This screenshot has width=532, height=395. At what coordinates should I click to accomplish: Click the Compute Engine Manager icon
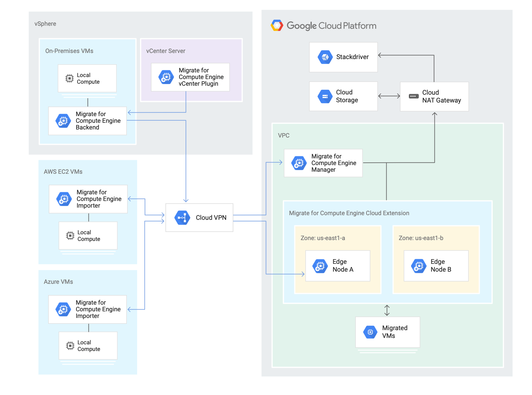299,163
